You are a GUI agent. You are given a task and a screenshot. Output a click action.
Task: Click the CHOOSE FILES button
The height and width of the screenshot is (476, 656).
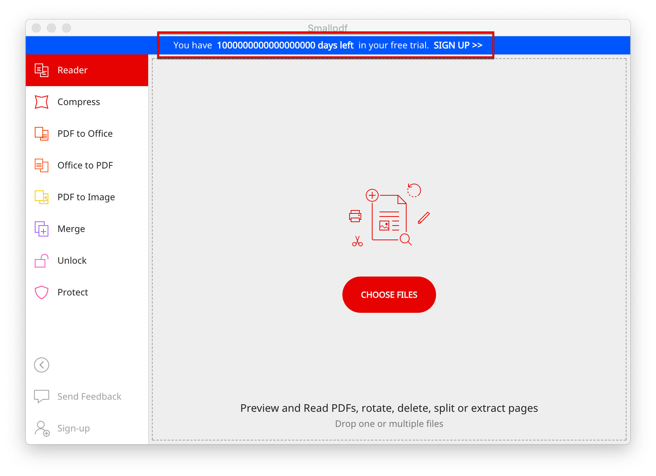(389, 295)
